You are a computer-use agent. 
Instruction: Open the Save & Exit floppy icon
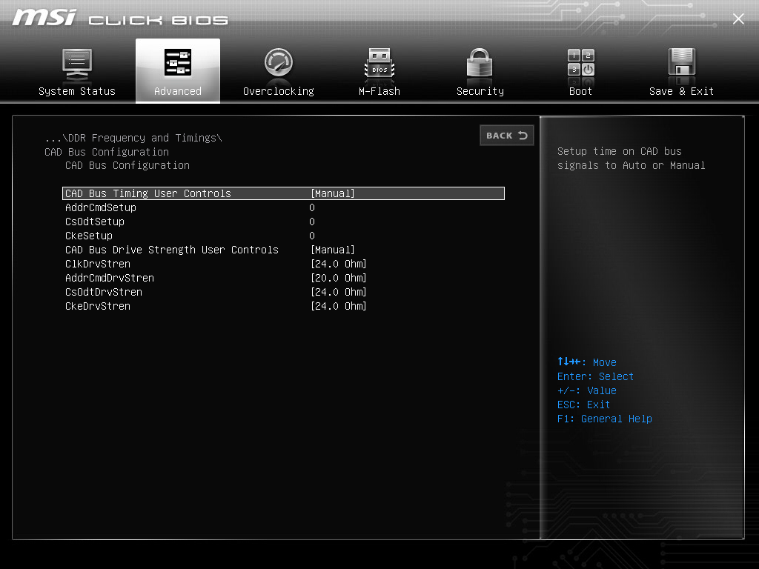click(x=682, y=62)
